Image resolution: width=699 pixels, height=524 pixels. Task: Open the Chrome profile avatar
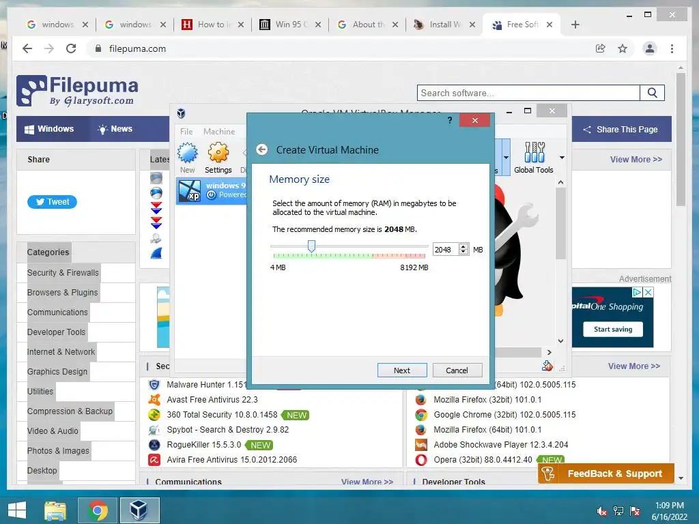pyautogui.click(x=650, y=48)
